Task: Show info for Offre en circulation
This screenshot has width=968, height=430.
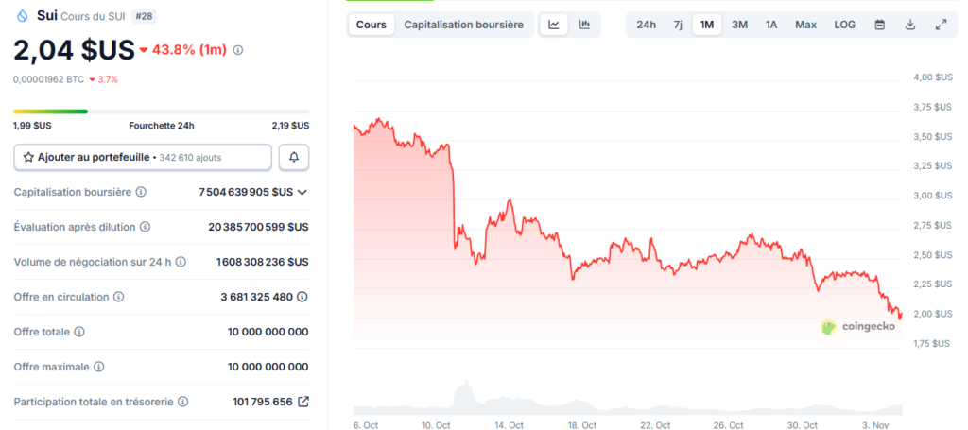Action: [x=118, y=297]
